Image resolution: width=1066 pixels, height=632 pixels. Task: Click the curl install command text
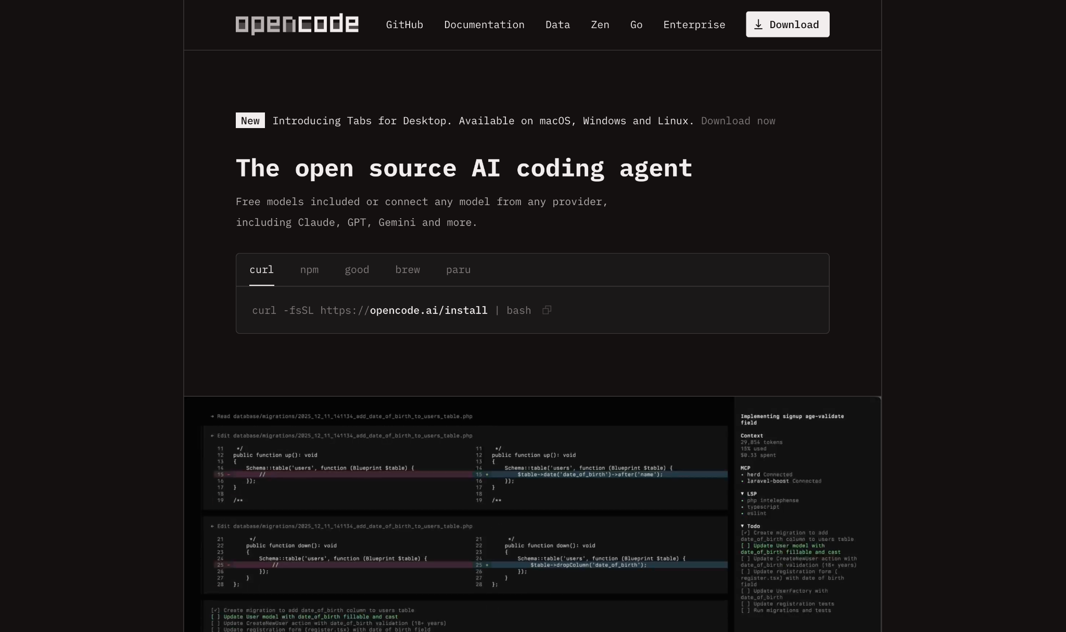click(x=391, y=310)
